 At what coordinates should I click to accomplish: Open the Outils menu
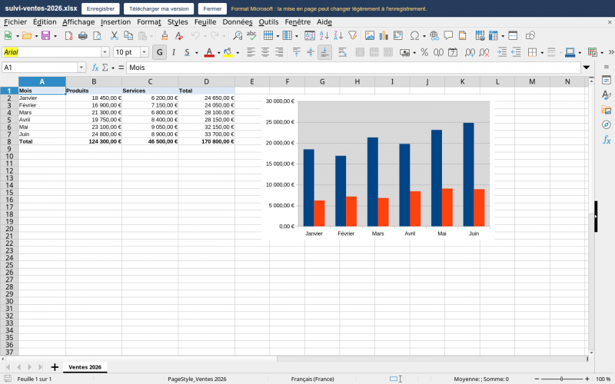(x=268, y=22)
